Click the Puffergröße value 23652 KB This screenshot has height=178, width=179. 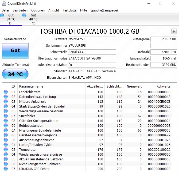coord(164,39)
